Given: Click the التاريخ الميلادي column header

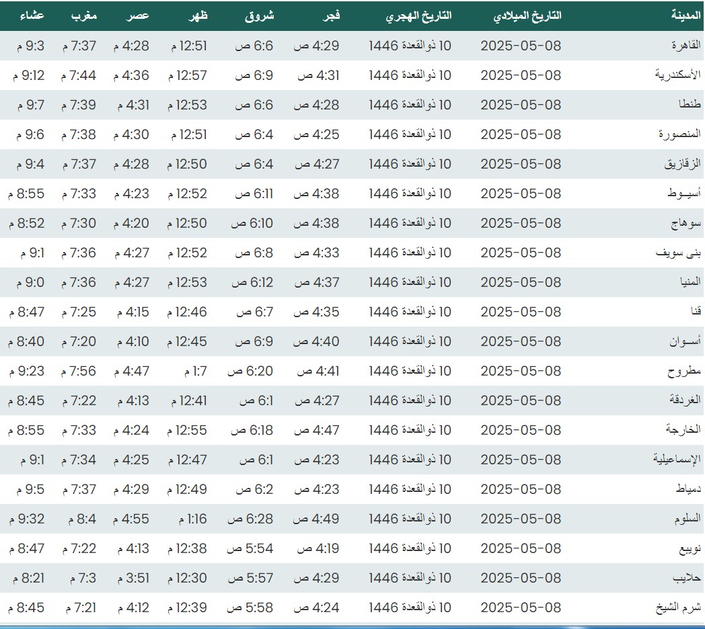Looking at the screenshot, I should point(527,15).
